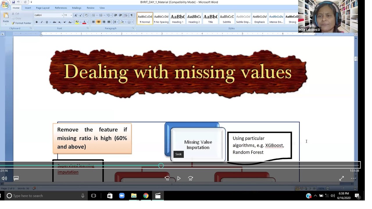Click the Office button
Image resolution: width=372 pixels, height=209 pixels.
tap(5, 4)
